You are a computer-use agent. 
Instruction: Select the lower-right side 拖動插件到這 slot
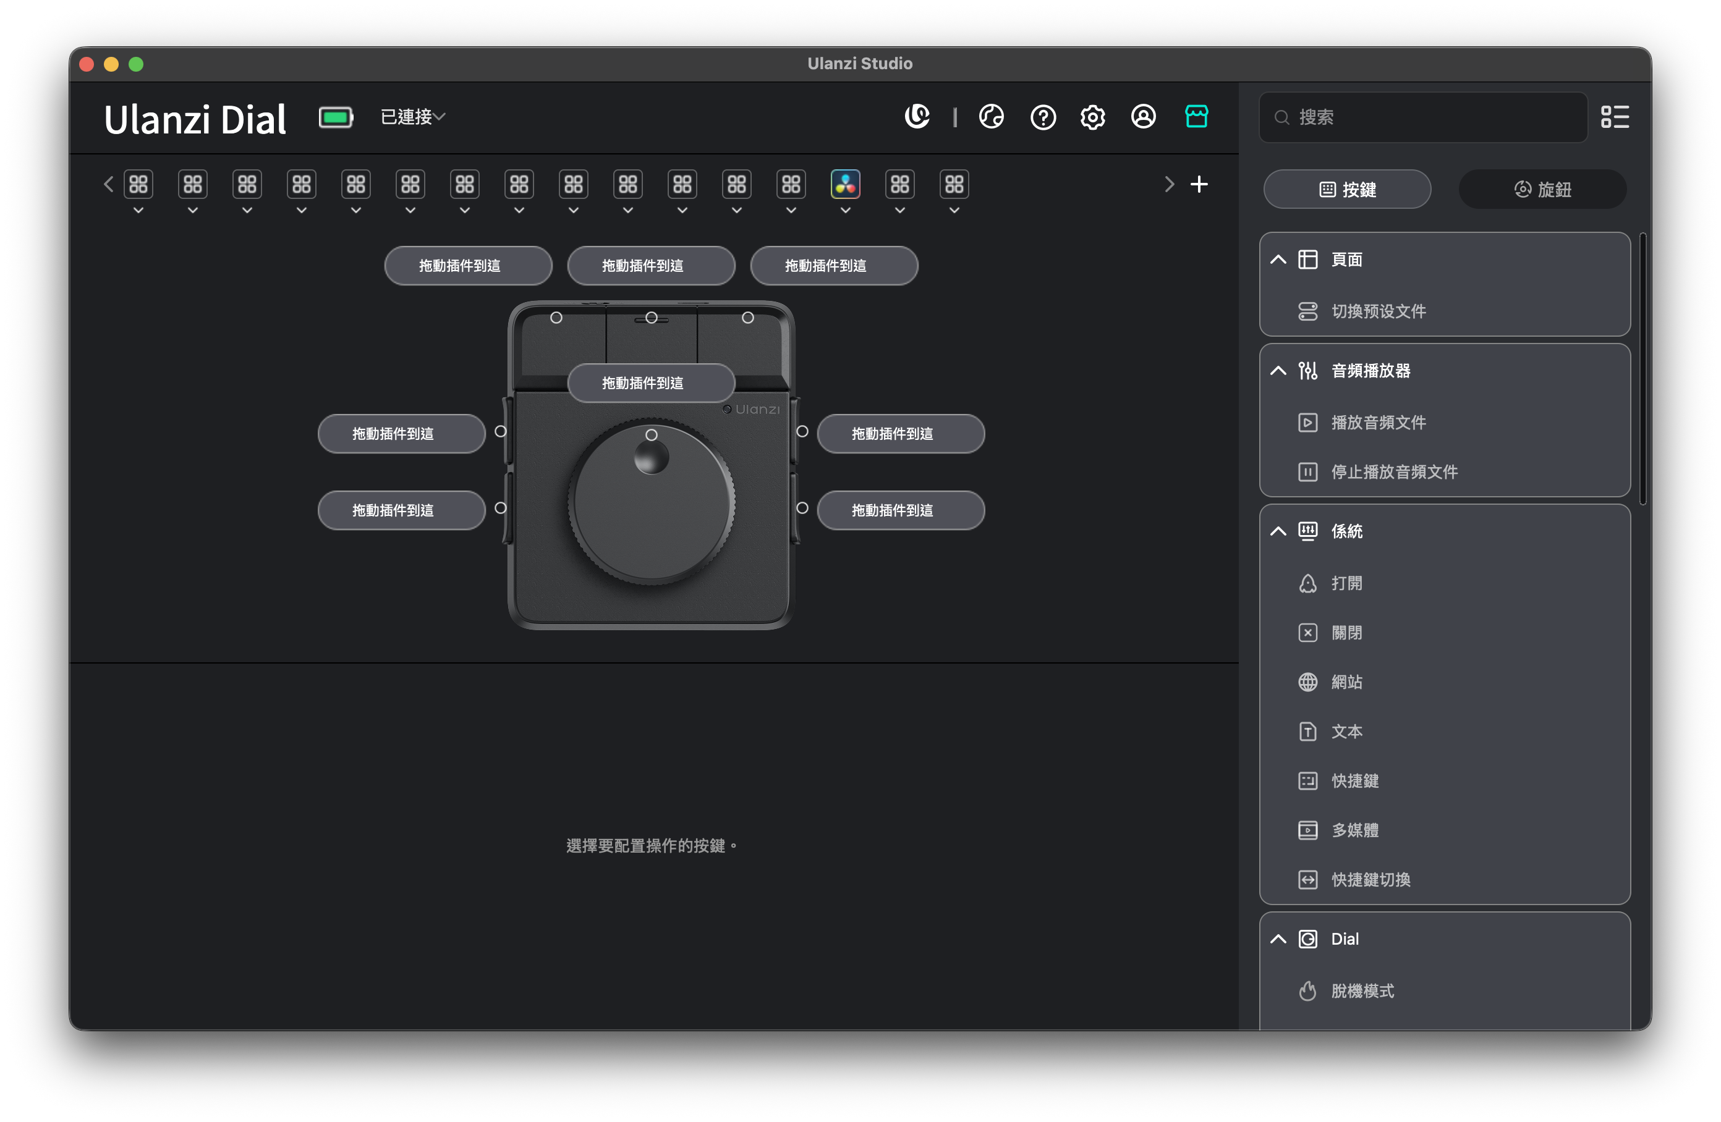pos(900,510)
